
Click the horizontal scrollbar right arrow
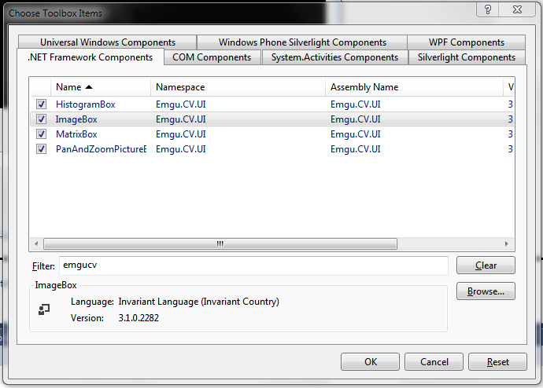tap(507, 244)
